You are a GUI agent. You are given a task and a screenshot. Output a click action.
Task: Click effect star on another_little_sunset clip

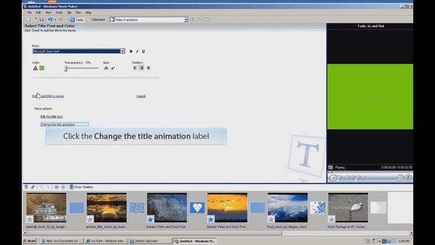(x=90, y=219)
